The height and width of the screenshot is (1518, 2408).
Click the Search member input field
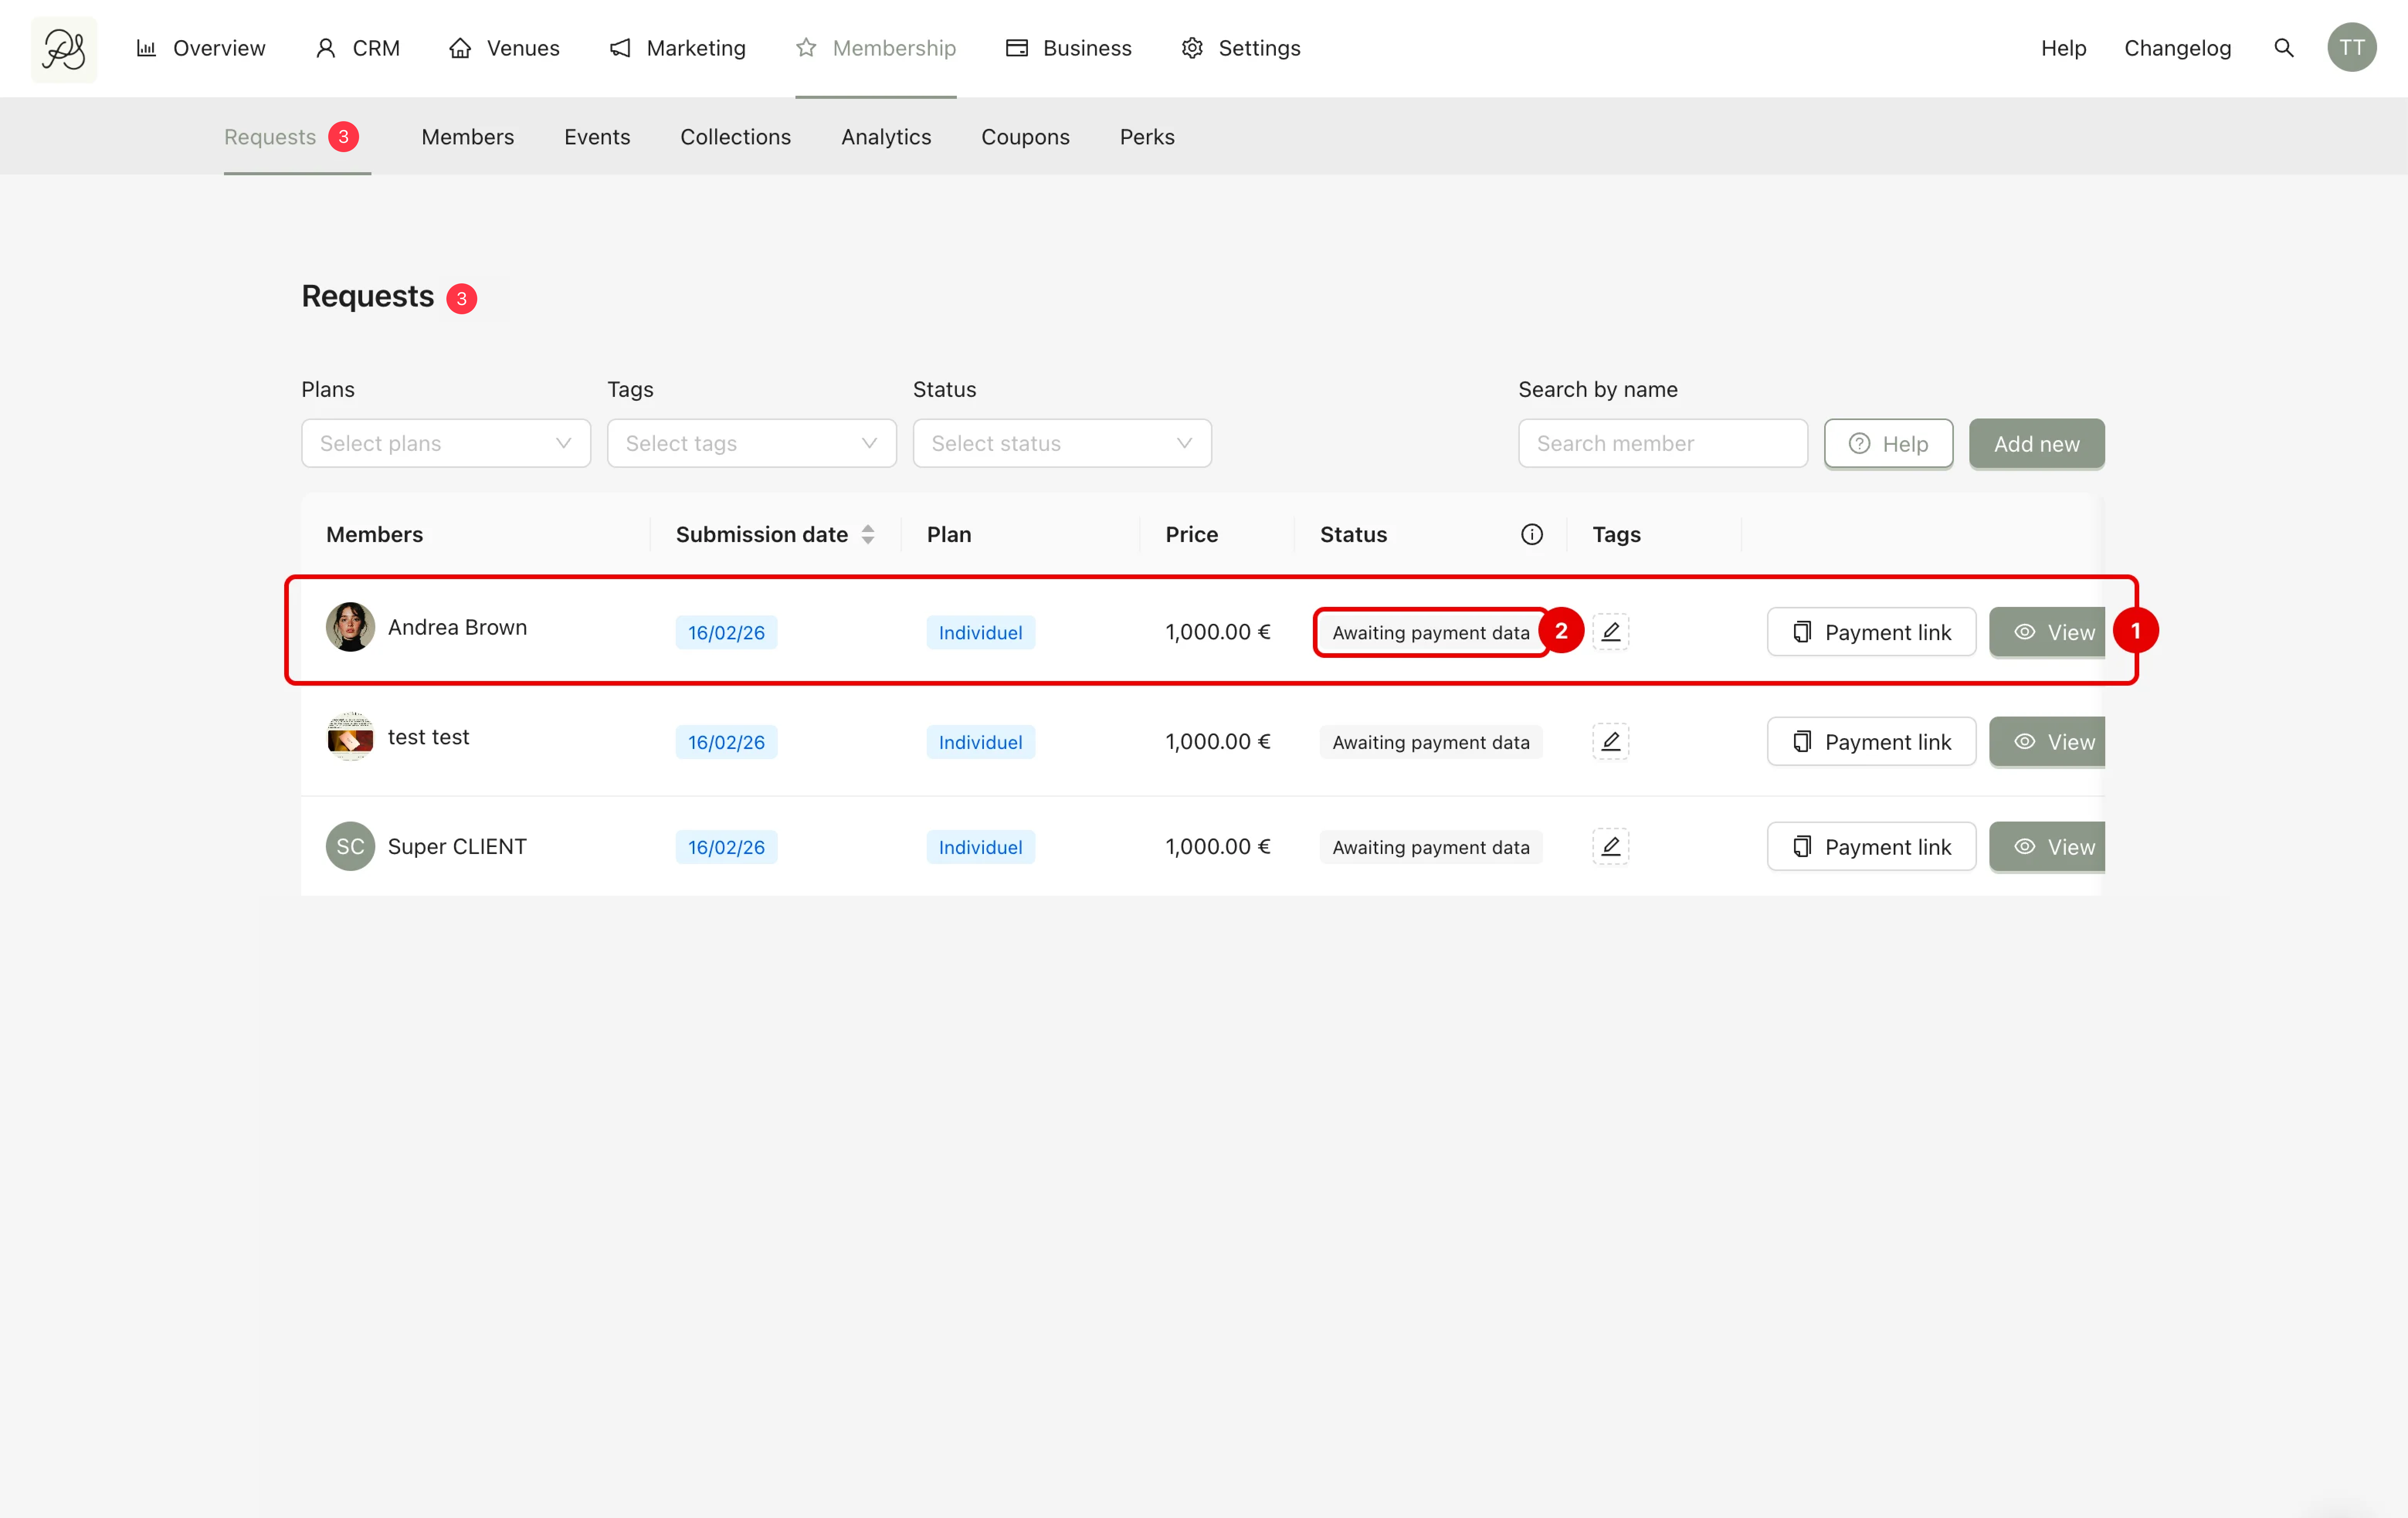point(1662,443)
